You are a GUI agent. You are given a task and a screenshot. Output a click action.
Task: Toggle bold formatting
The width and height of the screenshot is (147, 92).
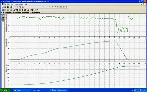[x=53, y=7]
